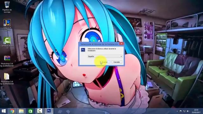Click the network icon in system tray
203x114 pixels.
click(184, 111)
